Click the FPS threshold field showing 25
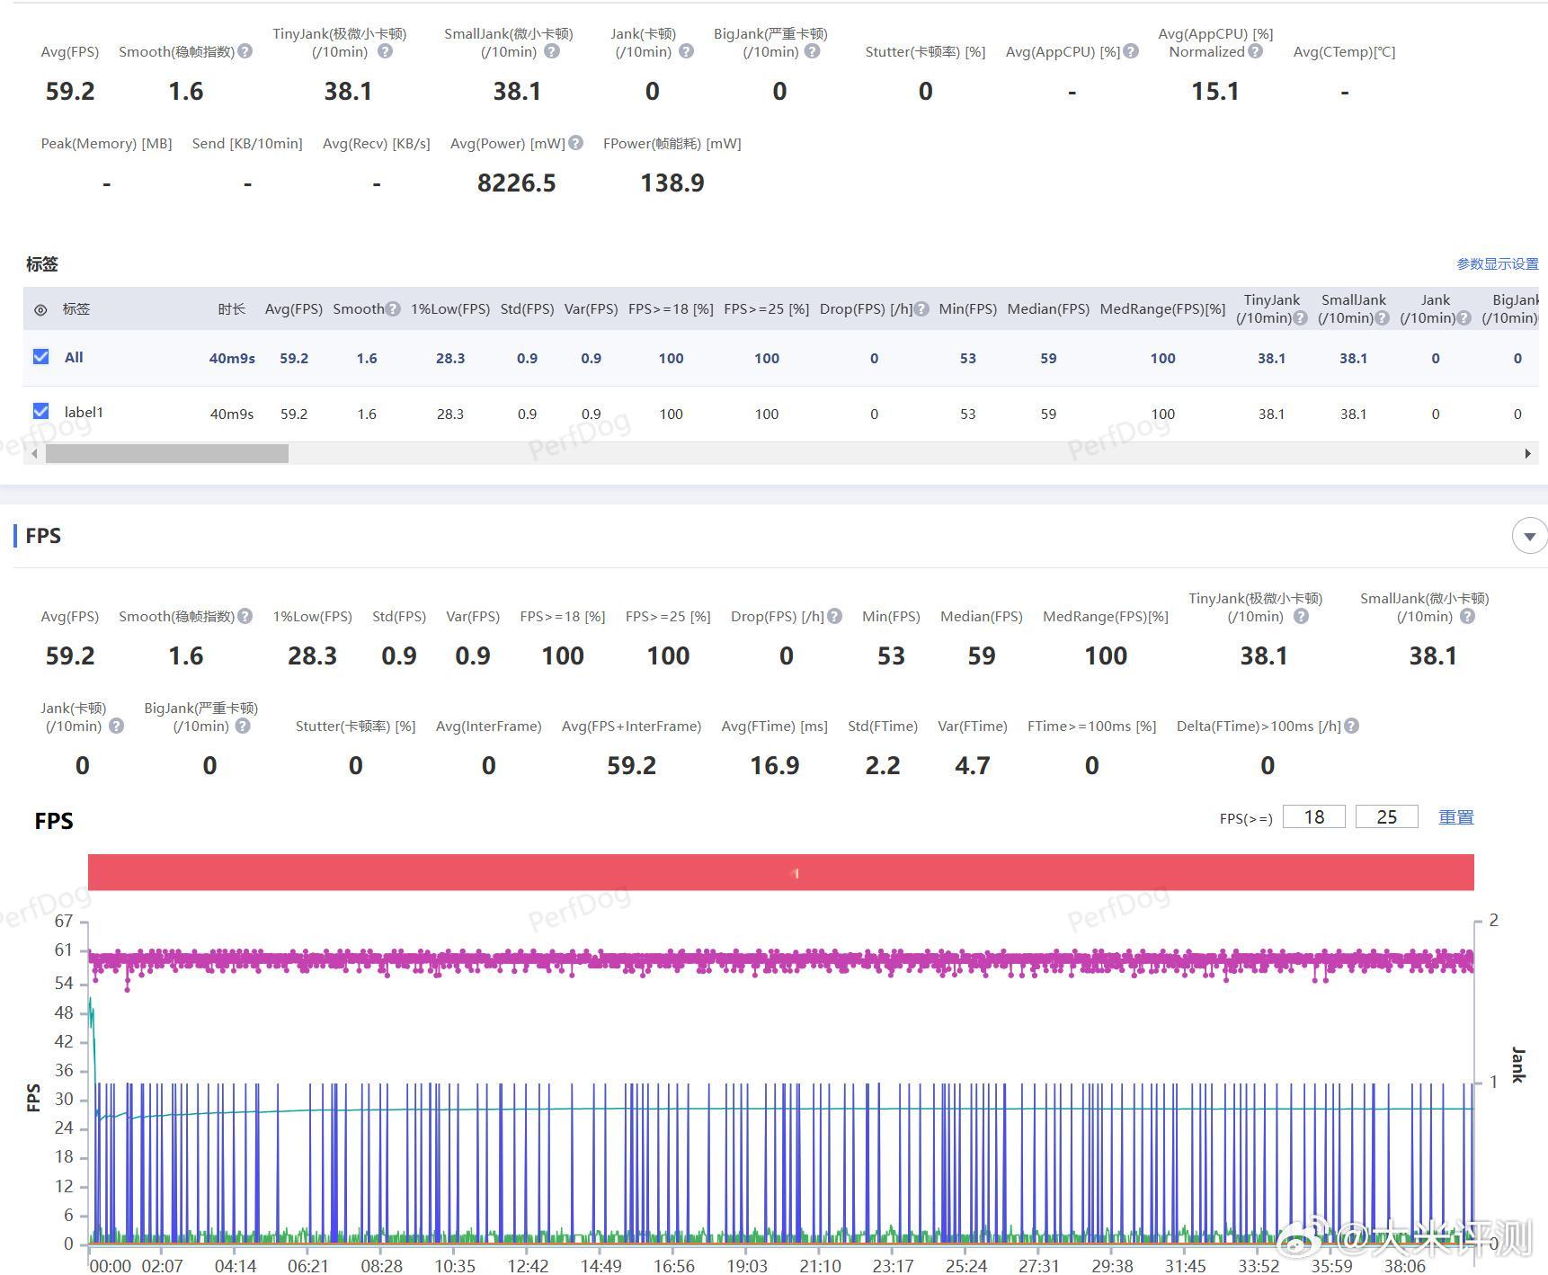 pos(1386,817)
